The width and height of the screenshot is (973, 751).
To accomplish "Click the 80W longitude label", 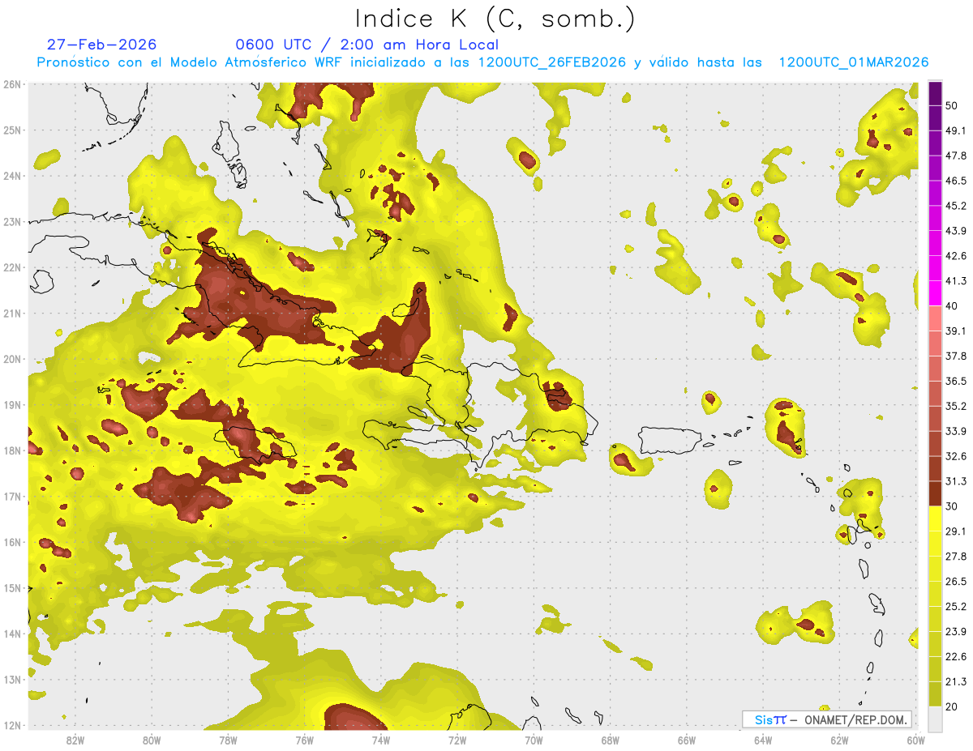I will click(152, 740).
